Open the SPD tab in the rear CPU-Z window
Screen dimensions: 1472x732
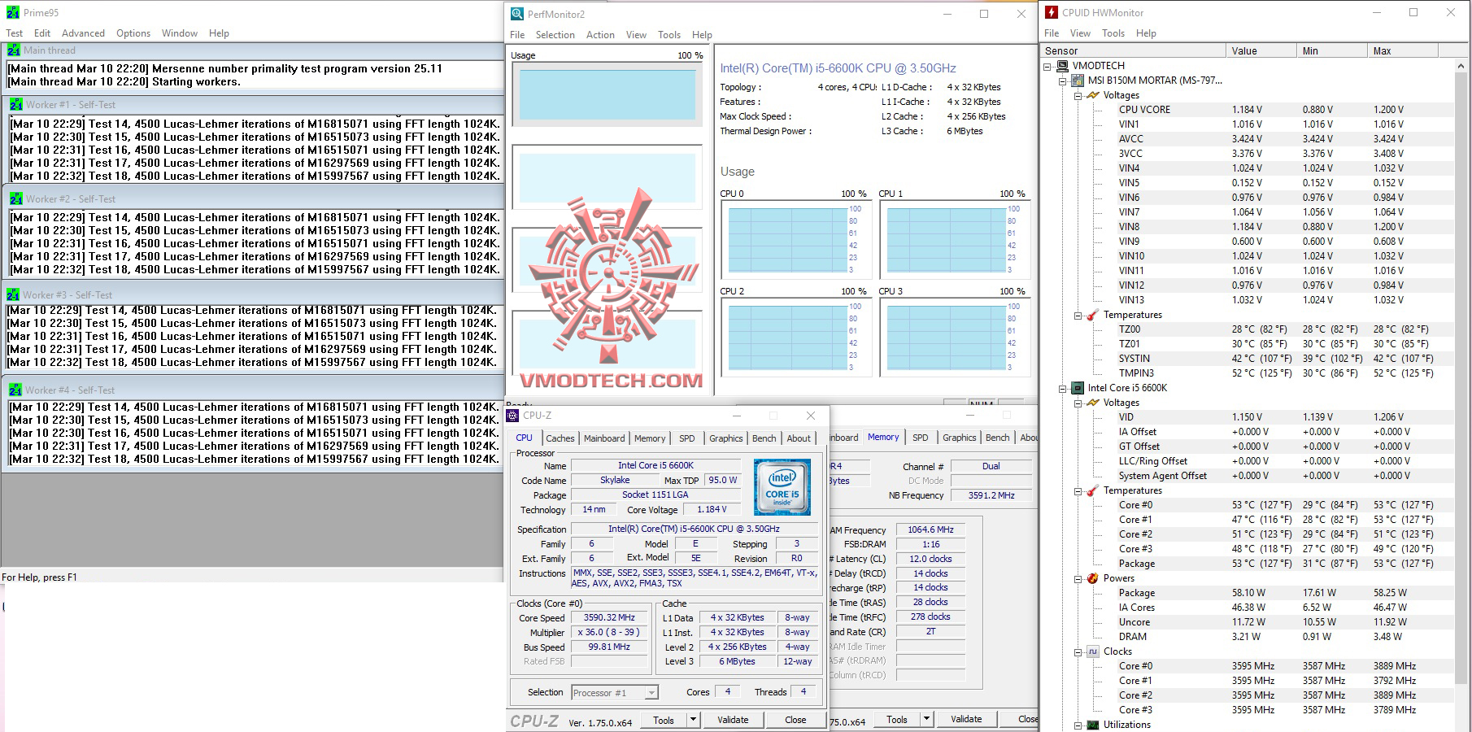tap(920, 438)
